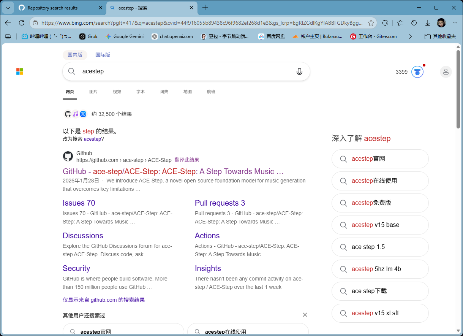Switch to the 词典 search tab

pos(164,92)
